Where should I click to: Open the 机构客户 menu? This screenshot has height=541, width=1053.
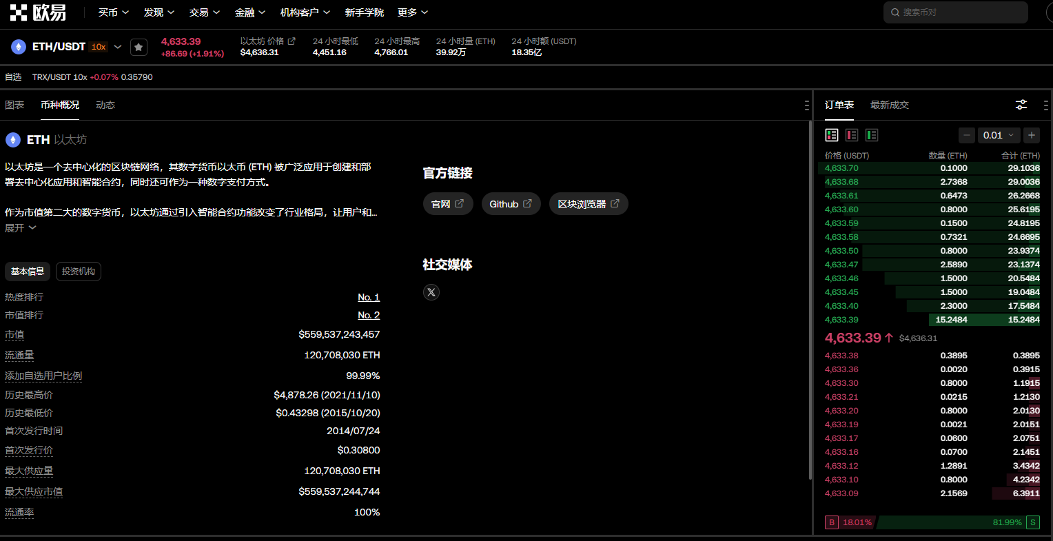pyautogui.click(x=305, y=12)
